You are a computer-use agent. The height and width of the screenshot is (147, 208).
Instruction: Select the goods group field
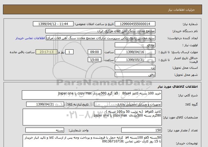point(128,104)
